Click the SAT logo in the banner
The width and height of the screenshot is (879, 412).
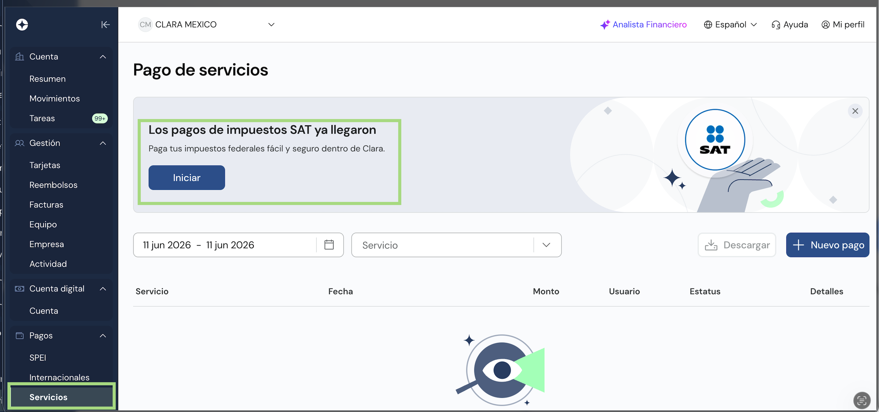(715, 140)
